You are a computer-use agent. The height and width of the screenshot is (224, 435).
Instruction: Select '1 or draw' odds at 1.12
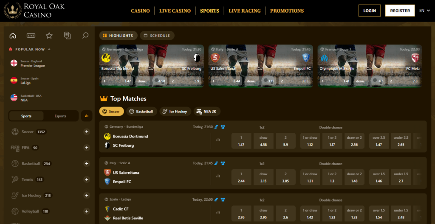pos(310,141)
